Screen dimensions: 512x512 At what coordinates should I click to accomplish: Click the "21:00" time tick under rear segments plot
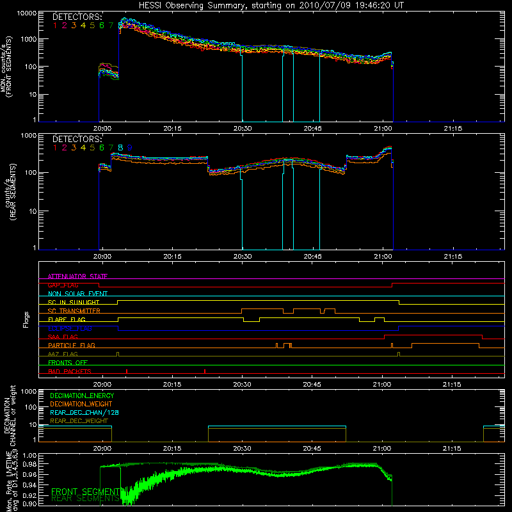tap(383, 257)
